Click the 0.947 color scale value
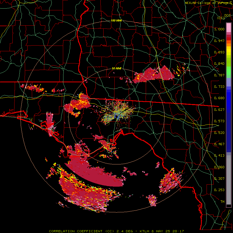Image resolution: width=233 pixels, height=233 pixels. tap(219, 41)
